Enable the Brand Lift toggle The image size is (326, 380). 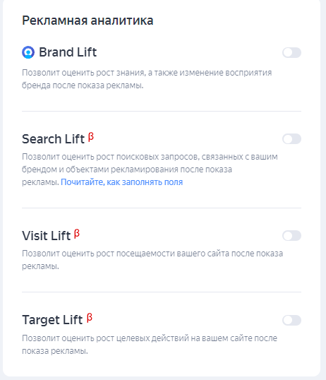pyautogui.click(x=291, y=52)
